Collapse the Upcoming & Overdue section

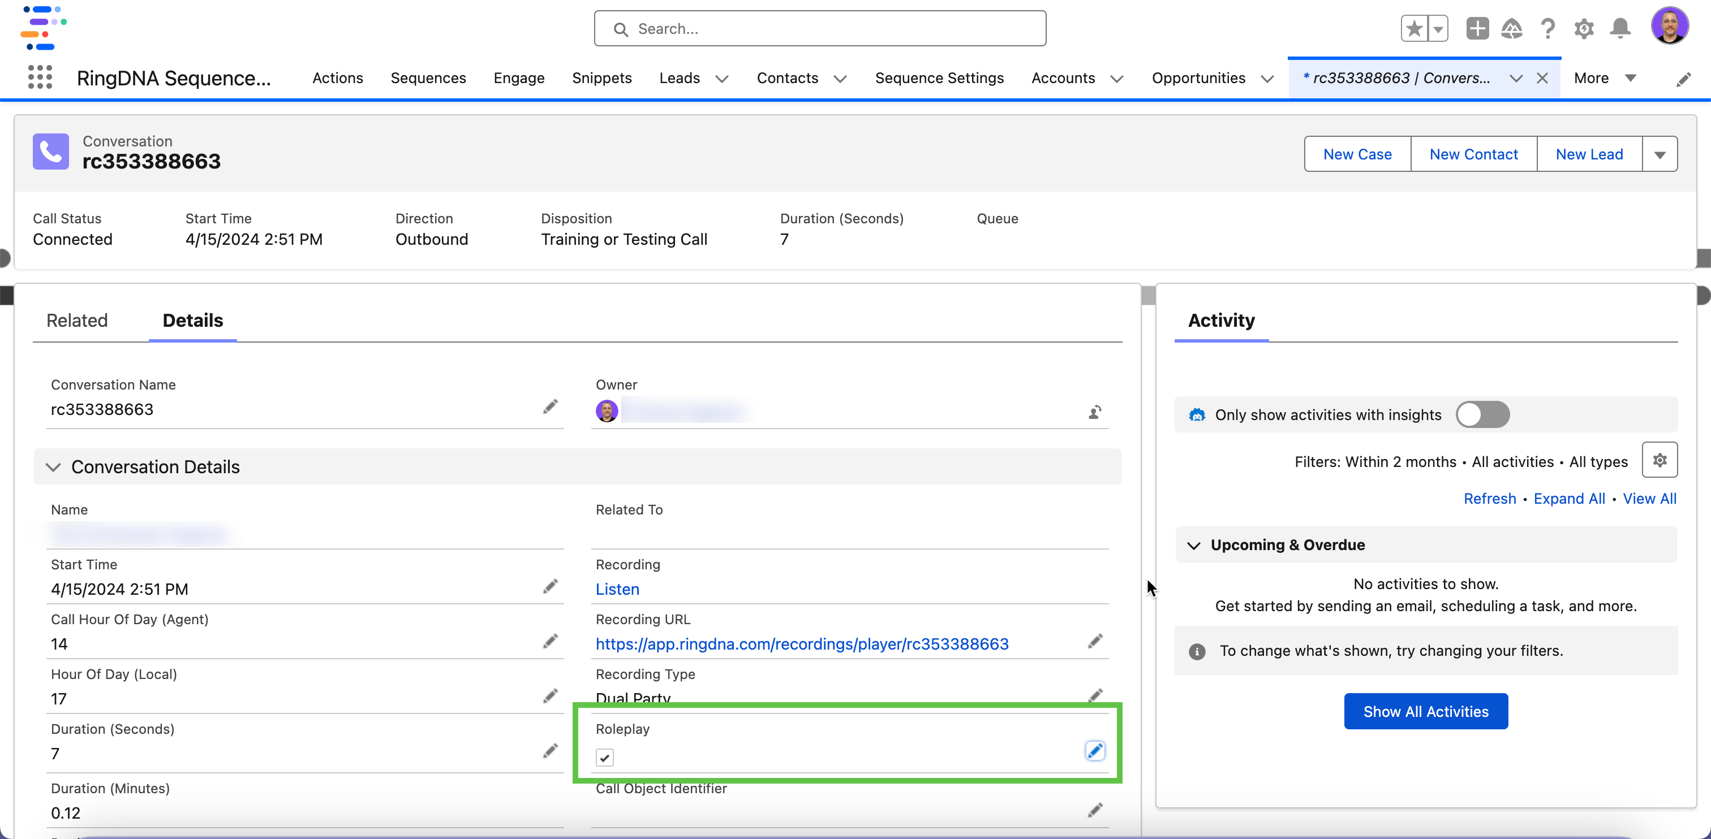[1194, 545]
